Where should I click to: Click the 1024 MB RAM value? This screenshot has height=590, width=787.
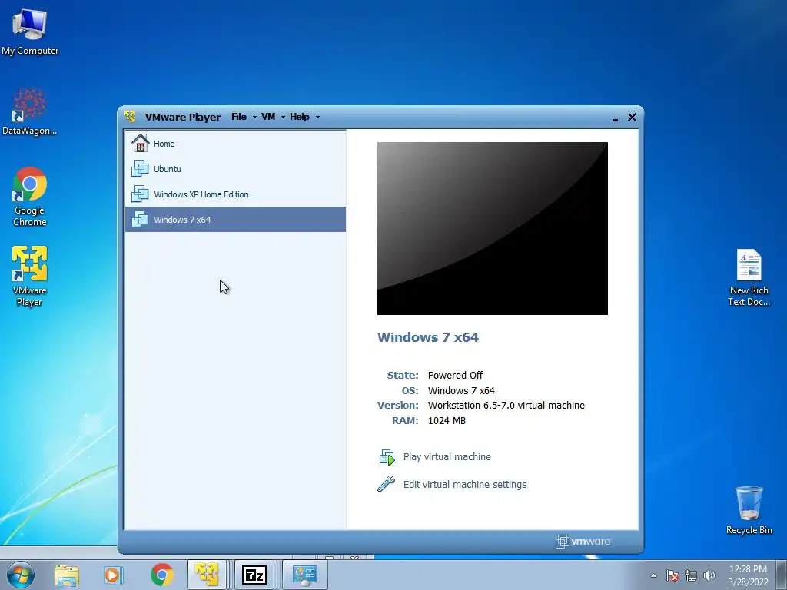[x=447, y=420]
